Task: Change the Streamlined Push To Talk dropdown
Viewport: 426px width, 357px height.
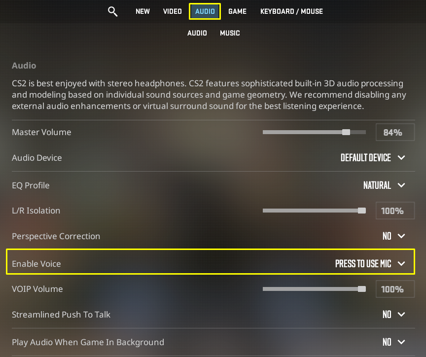Action: [393, 314]
